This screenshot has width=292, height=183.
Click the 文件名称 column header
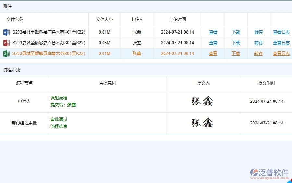click(x=15, y=19)
